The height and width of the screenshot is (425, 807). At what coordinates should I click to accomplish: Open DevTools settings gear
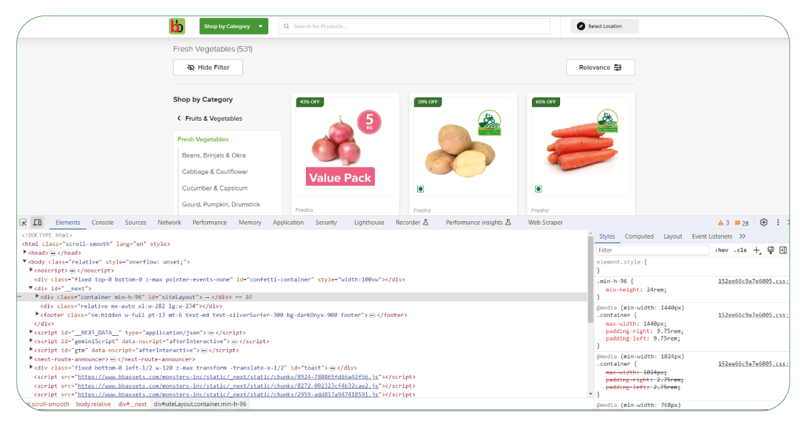point(763,223)
